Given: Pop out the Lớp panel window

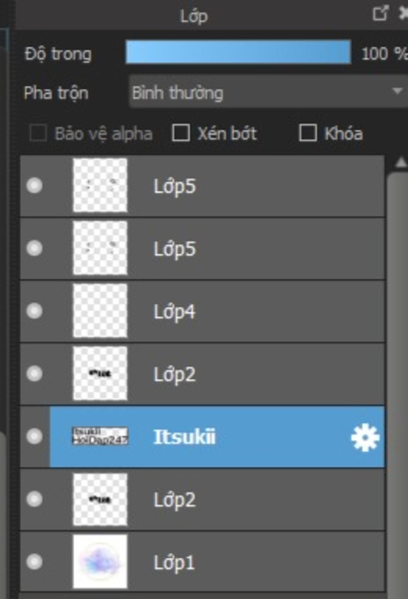Looking at the screenshot, I should [380, 14].
